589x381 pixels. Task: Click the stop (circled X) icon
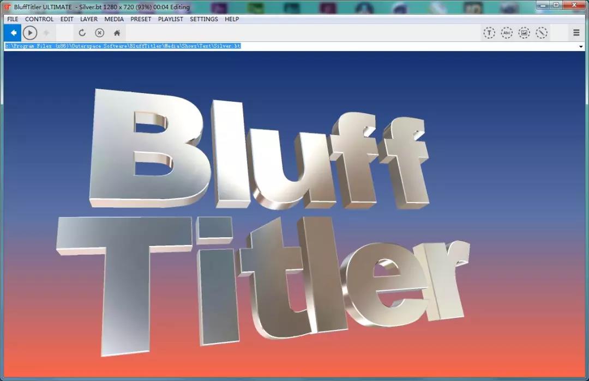click(x=100, y=33)
